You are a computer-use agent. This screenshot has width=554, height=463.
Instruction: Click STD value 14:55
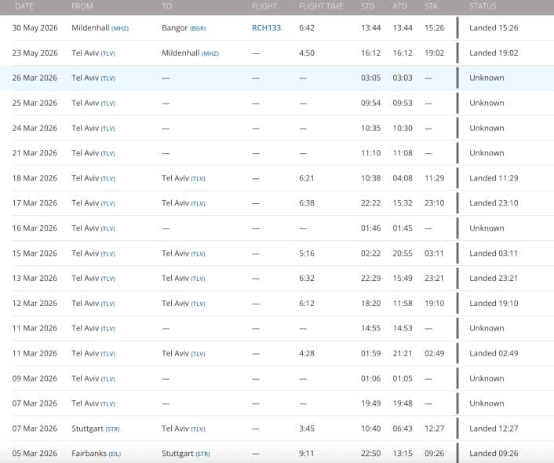[x=370, y=328]
